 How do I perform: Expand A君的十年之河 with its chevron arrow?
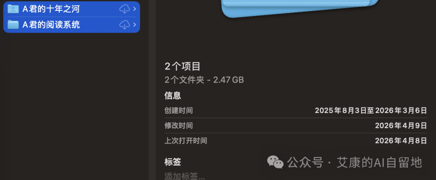tap(134, 9)
